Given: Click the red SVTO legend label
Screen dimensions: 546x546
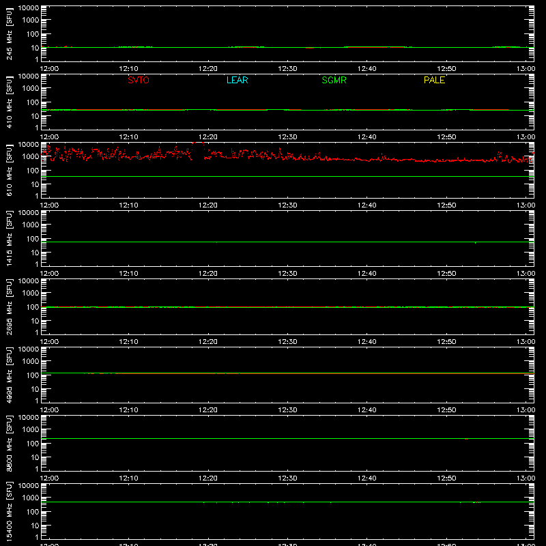Looking at the screenshot, I should (139, 80).
